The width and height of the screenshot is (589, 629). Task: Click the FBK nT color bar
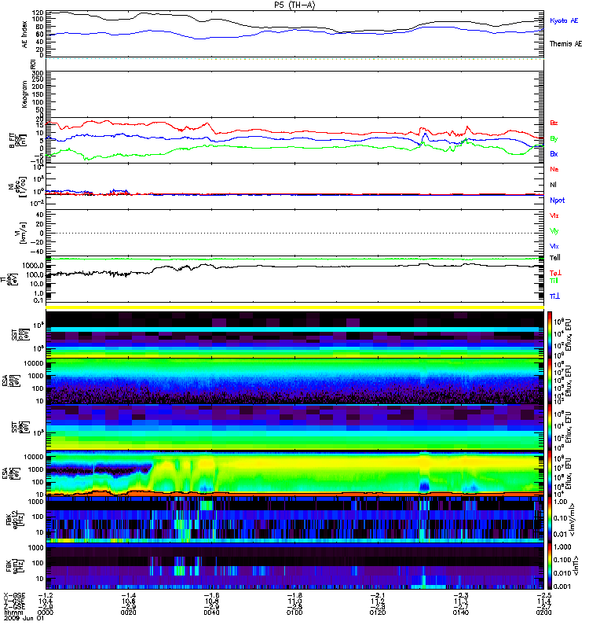[x=550, y=566]
